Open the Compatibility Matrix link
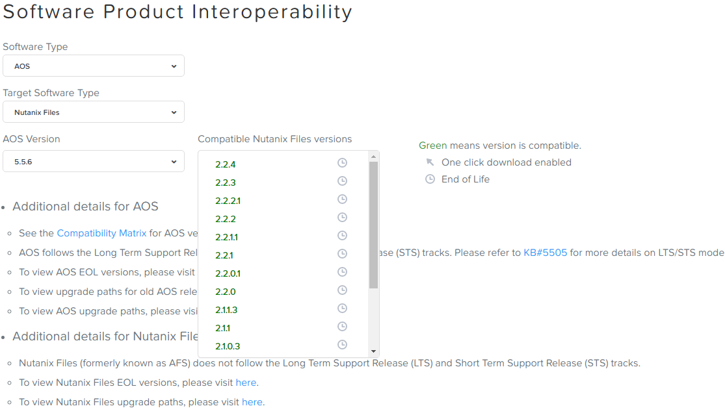The height and width of the screenshot is (417, 725). 101,233
